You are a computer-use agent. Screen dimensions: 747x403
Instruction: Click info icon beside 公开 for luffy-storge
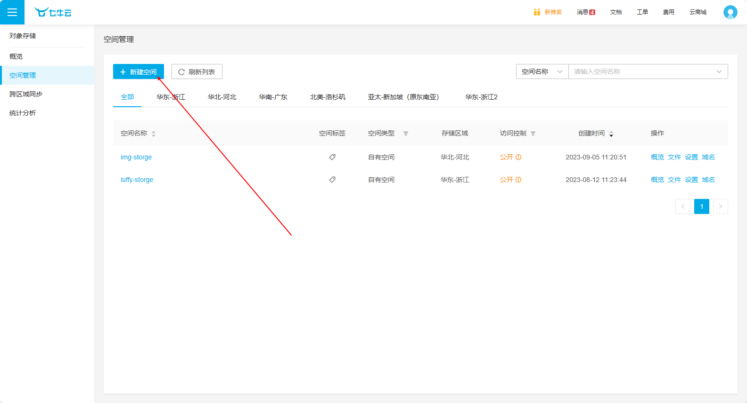[x=518, y=180]
